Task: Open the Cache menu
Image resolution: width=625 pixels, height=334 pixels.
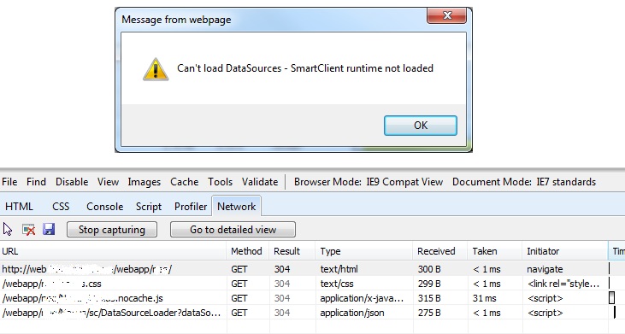Action: pyautogui.click(x=184, y=182)
